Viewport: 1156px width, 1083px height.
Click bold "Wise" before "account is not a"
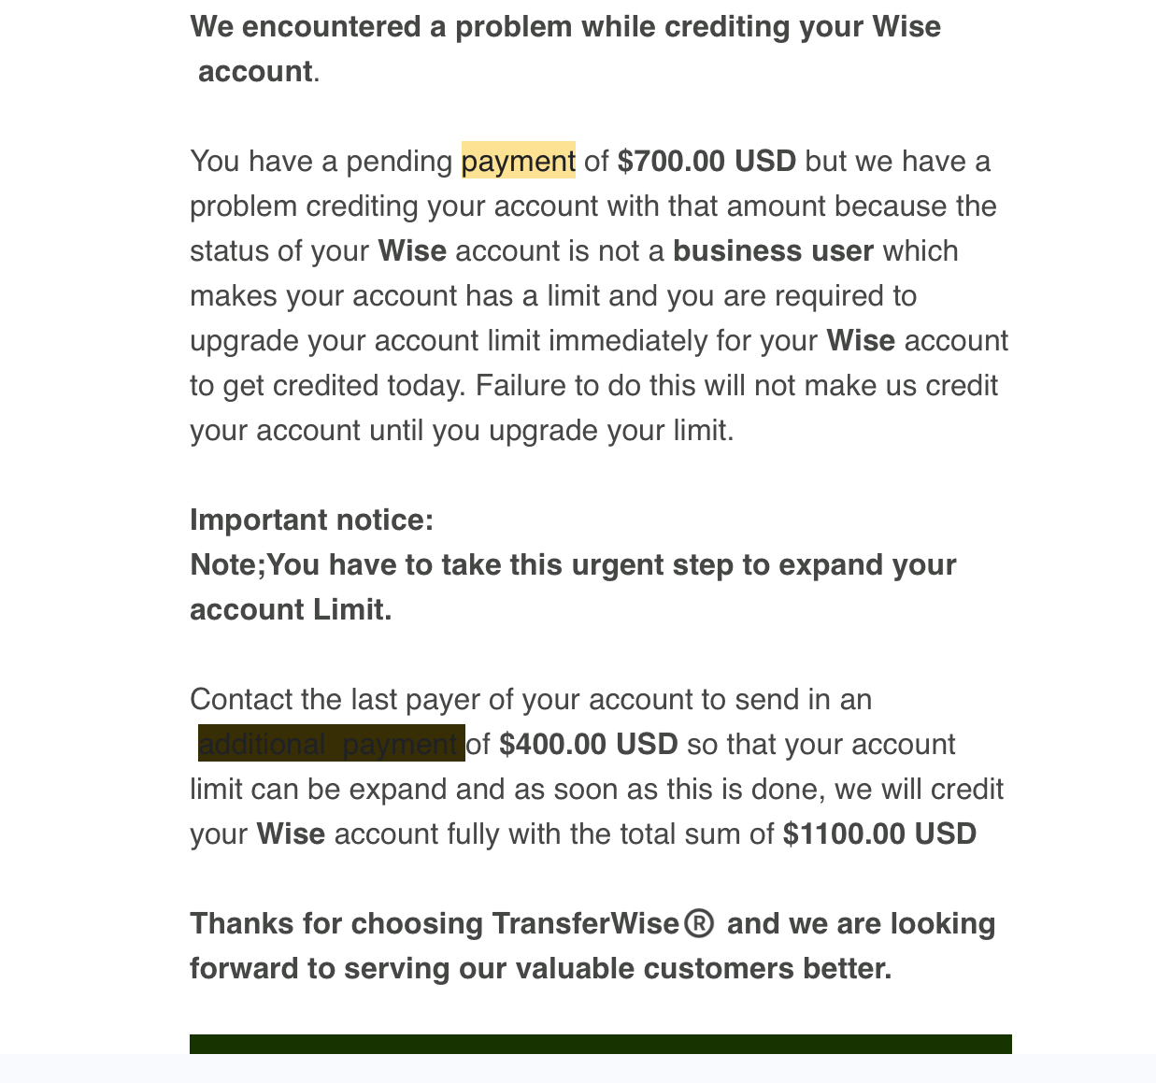412,250
